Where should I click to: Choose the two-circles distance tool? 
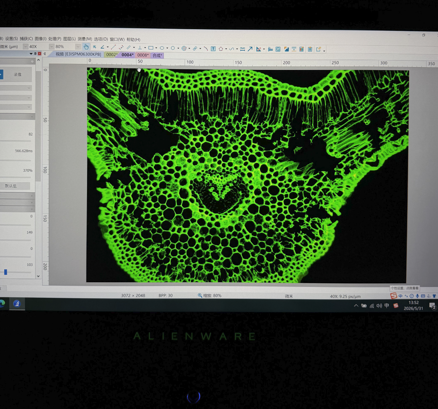pyautogui.click(x=195, y=48)
